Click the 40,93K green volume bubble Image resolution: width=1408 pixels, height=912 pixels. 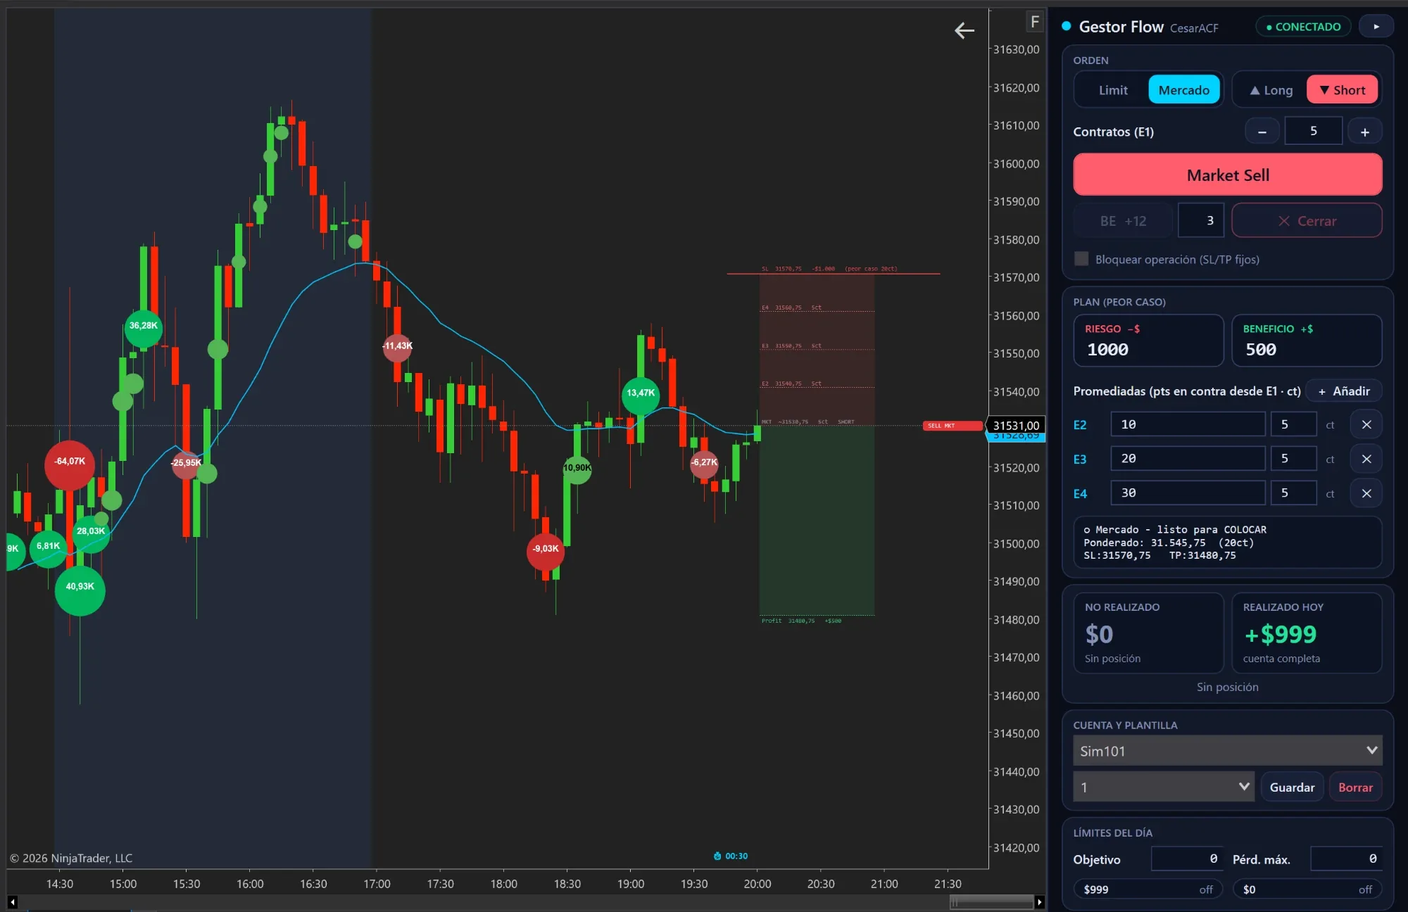tap(80, 590)
